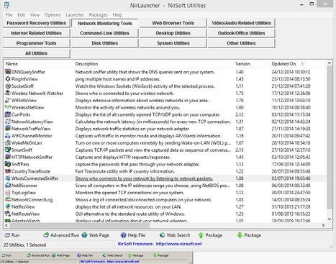This screenshot has width=336, height=264.
Task: Click the horizontal scrollbar right arrow
Action: pyautogui.click(x=323, y=225)
